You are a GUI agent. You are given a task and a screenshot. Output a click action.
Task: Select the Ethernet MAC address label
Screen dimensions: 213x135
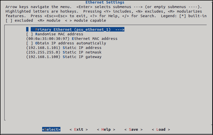coord(95,39)
